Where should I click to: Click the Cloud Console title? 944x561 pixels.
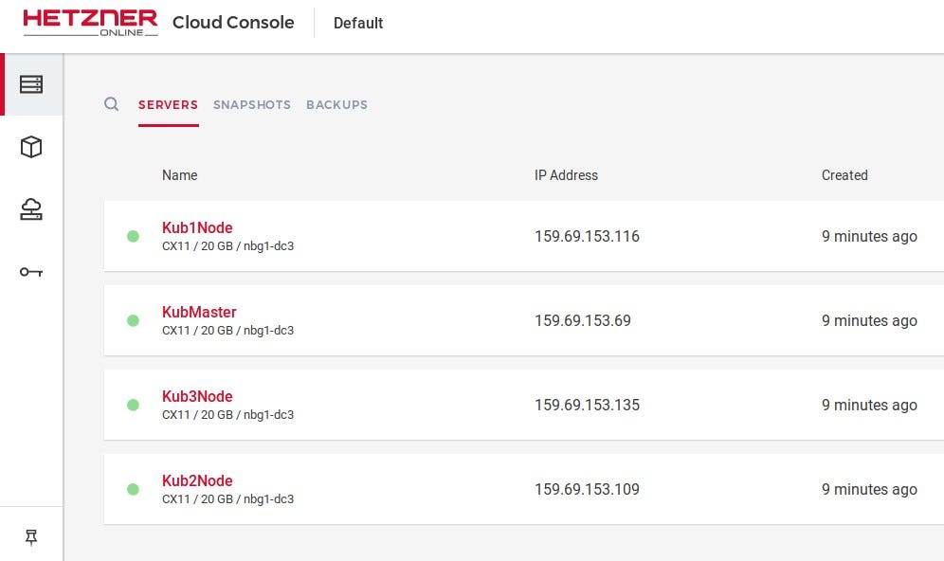(233, 23)
